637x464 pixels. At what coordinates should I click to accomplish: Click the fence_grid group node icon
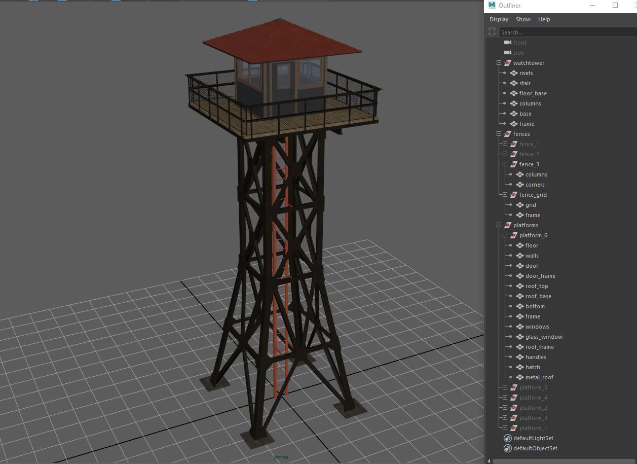pos(513,195)
